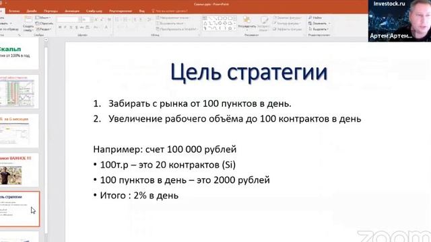Click the numbered list icon
The height and width of the screenshot is (242, 431).
pos(126,19)
